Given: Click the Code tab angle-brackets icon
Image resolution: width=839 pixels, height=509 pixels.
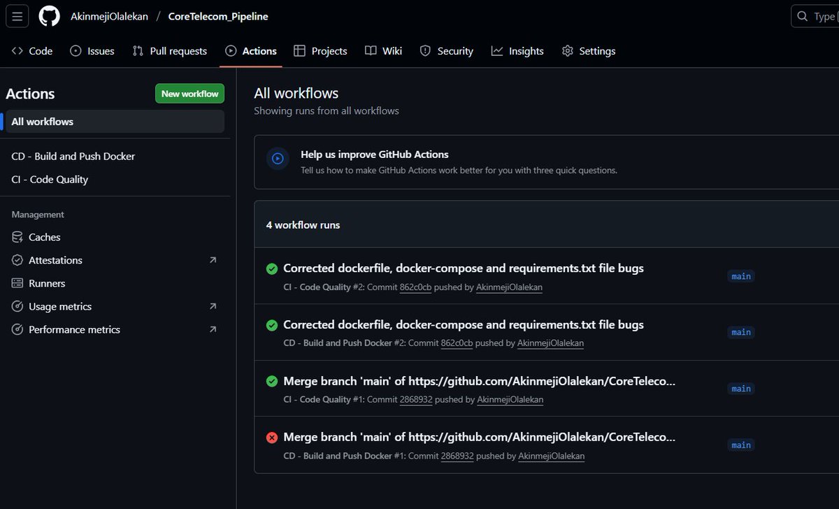Looking at the screenshot, I should tap(17, 51).
